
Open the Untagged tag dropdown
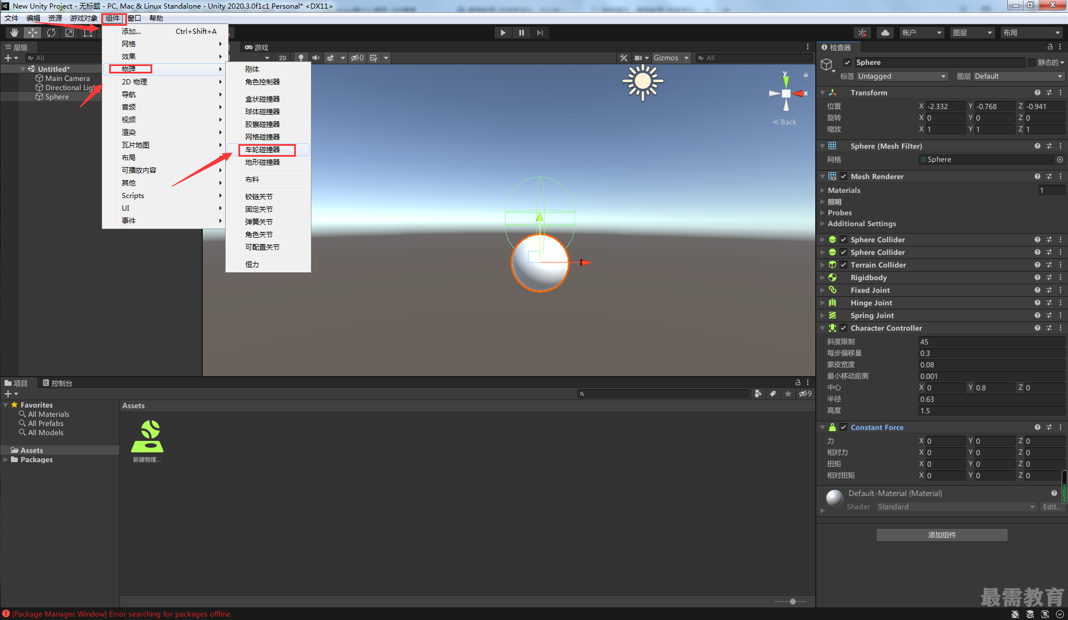(x=902, y=76)
